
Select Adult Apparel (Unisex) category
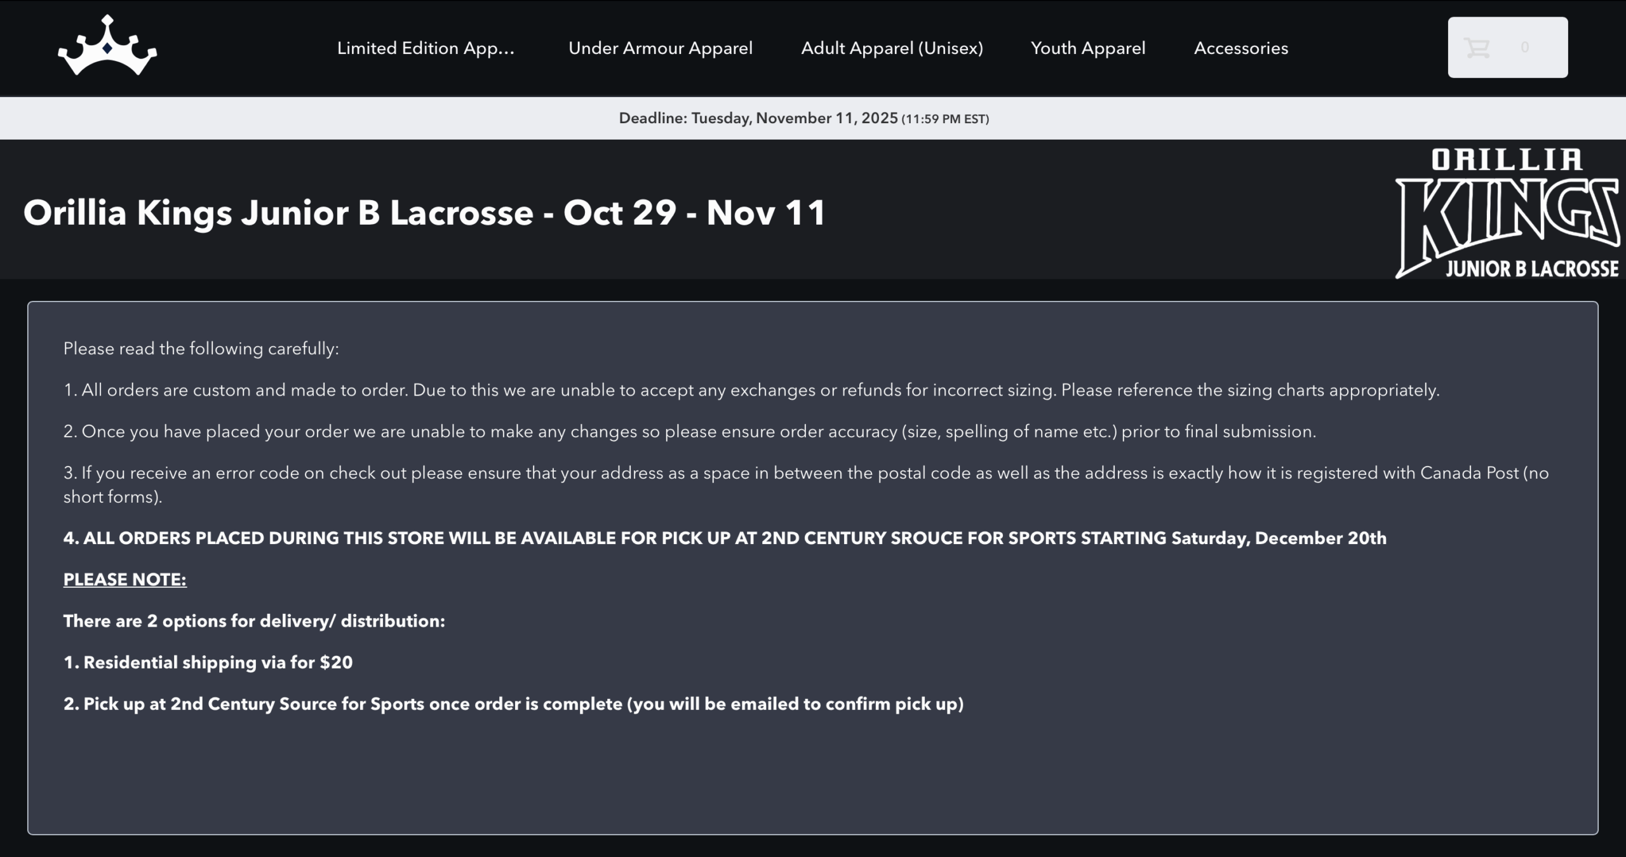tap(892, 48)
